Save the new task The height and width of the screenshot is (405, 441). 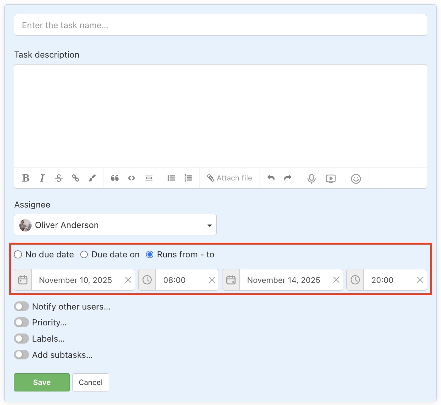click(x=42, y=382)
